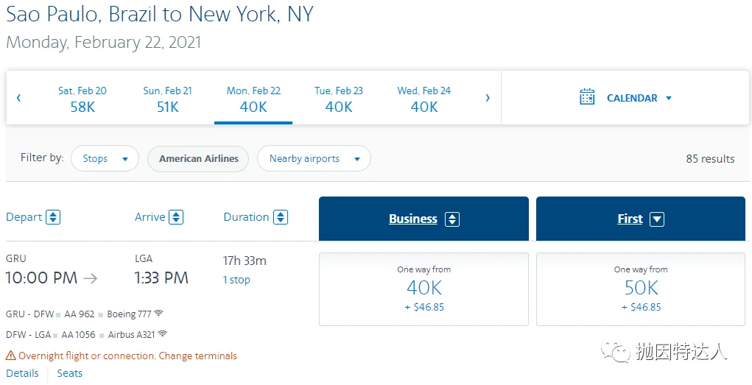Open the Seats link

click(x=70, y=373)
